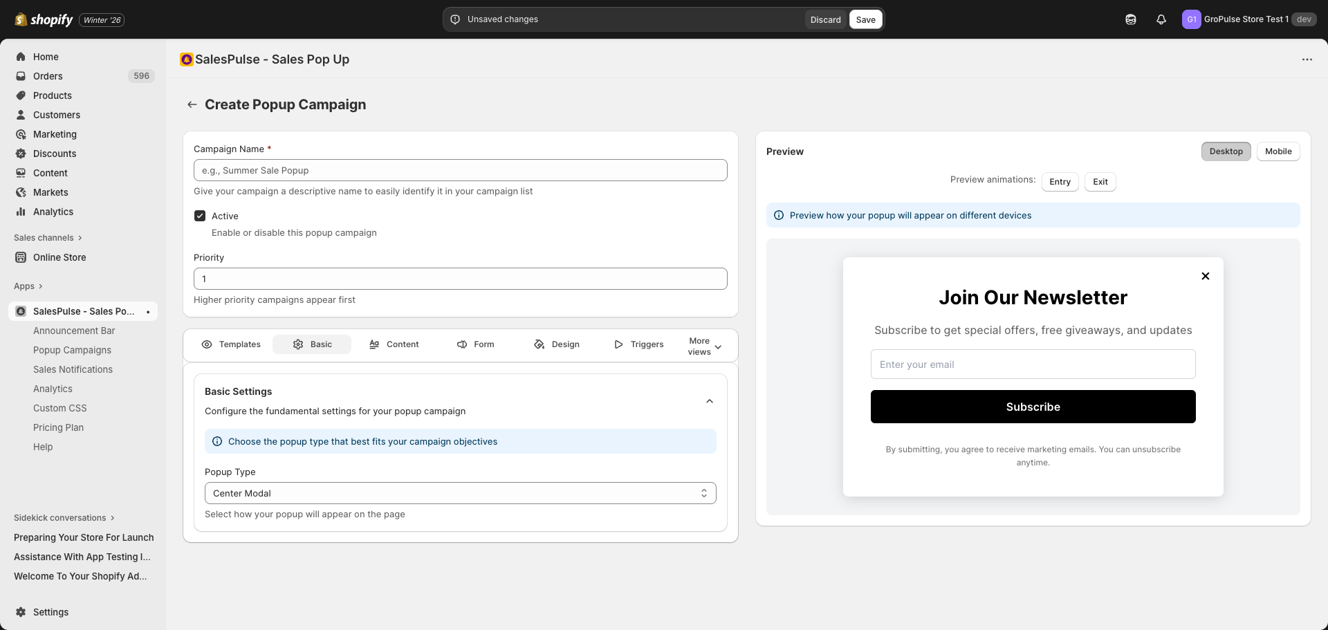The height and width of the screenshot is (630, 1328).
Task: Open the notifications bell icon
Action: tap(1161, 19)
